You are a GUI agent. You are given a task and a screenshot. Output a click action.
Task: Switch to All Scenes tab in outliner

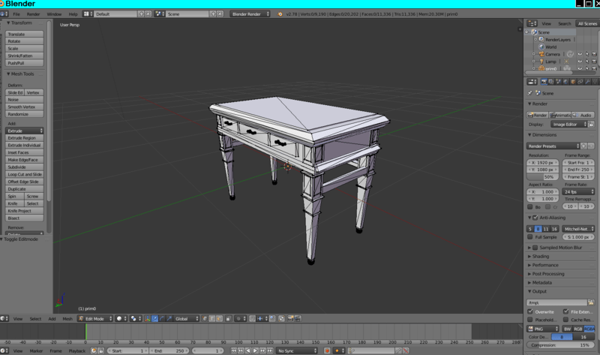[x=586, y=23]
